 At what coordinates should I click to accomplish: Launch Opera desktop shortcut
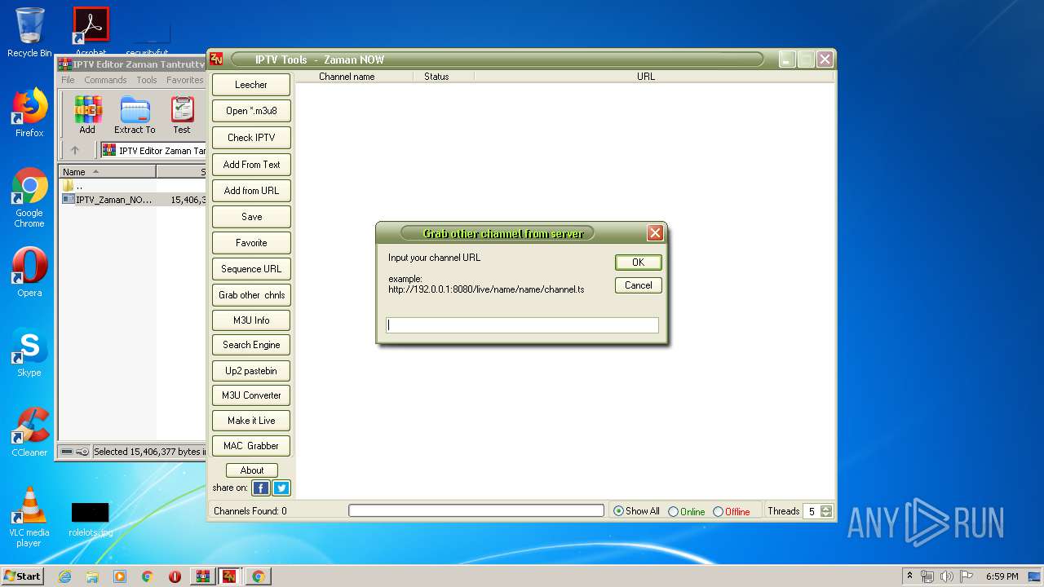29,272
